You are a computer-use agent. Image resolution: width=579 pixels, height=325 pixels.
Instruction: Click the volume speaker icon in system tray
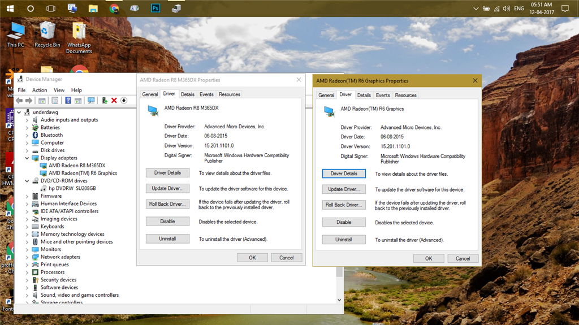(x=506, y=8)
